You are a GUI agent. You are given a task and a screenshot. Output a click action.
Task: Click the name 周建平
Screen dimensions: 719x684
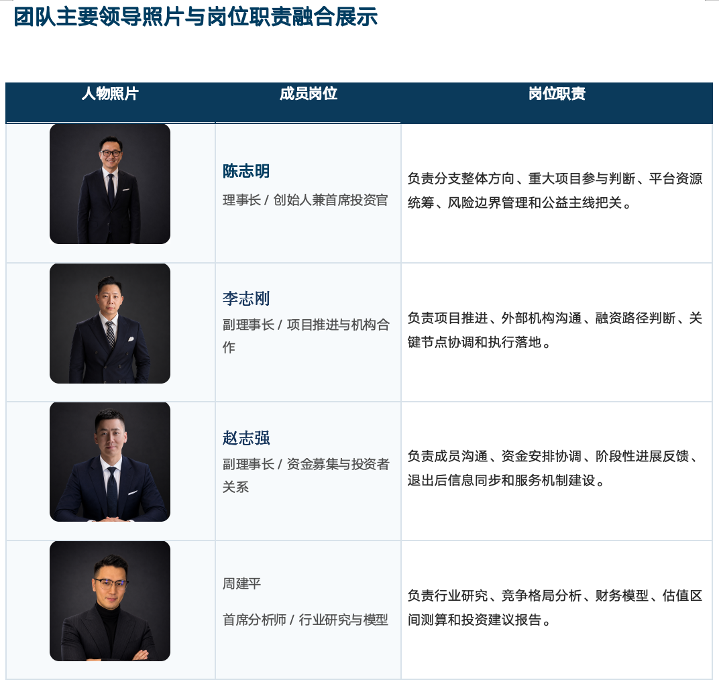(x=241, y=583)
